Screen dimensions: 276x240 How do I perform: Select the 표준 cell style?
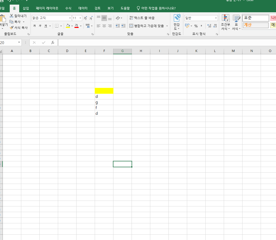click(256, 18)
